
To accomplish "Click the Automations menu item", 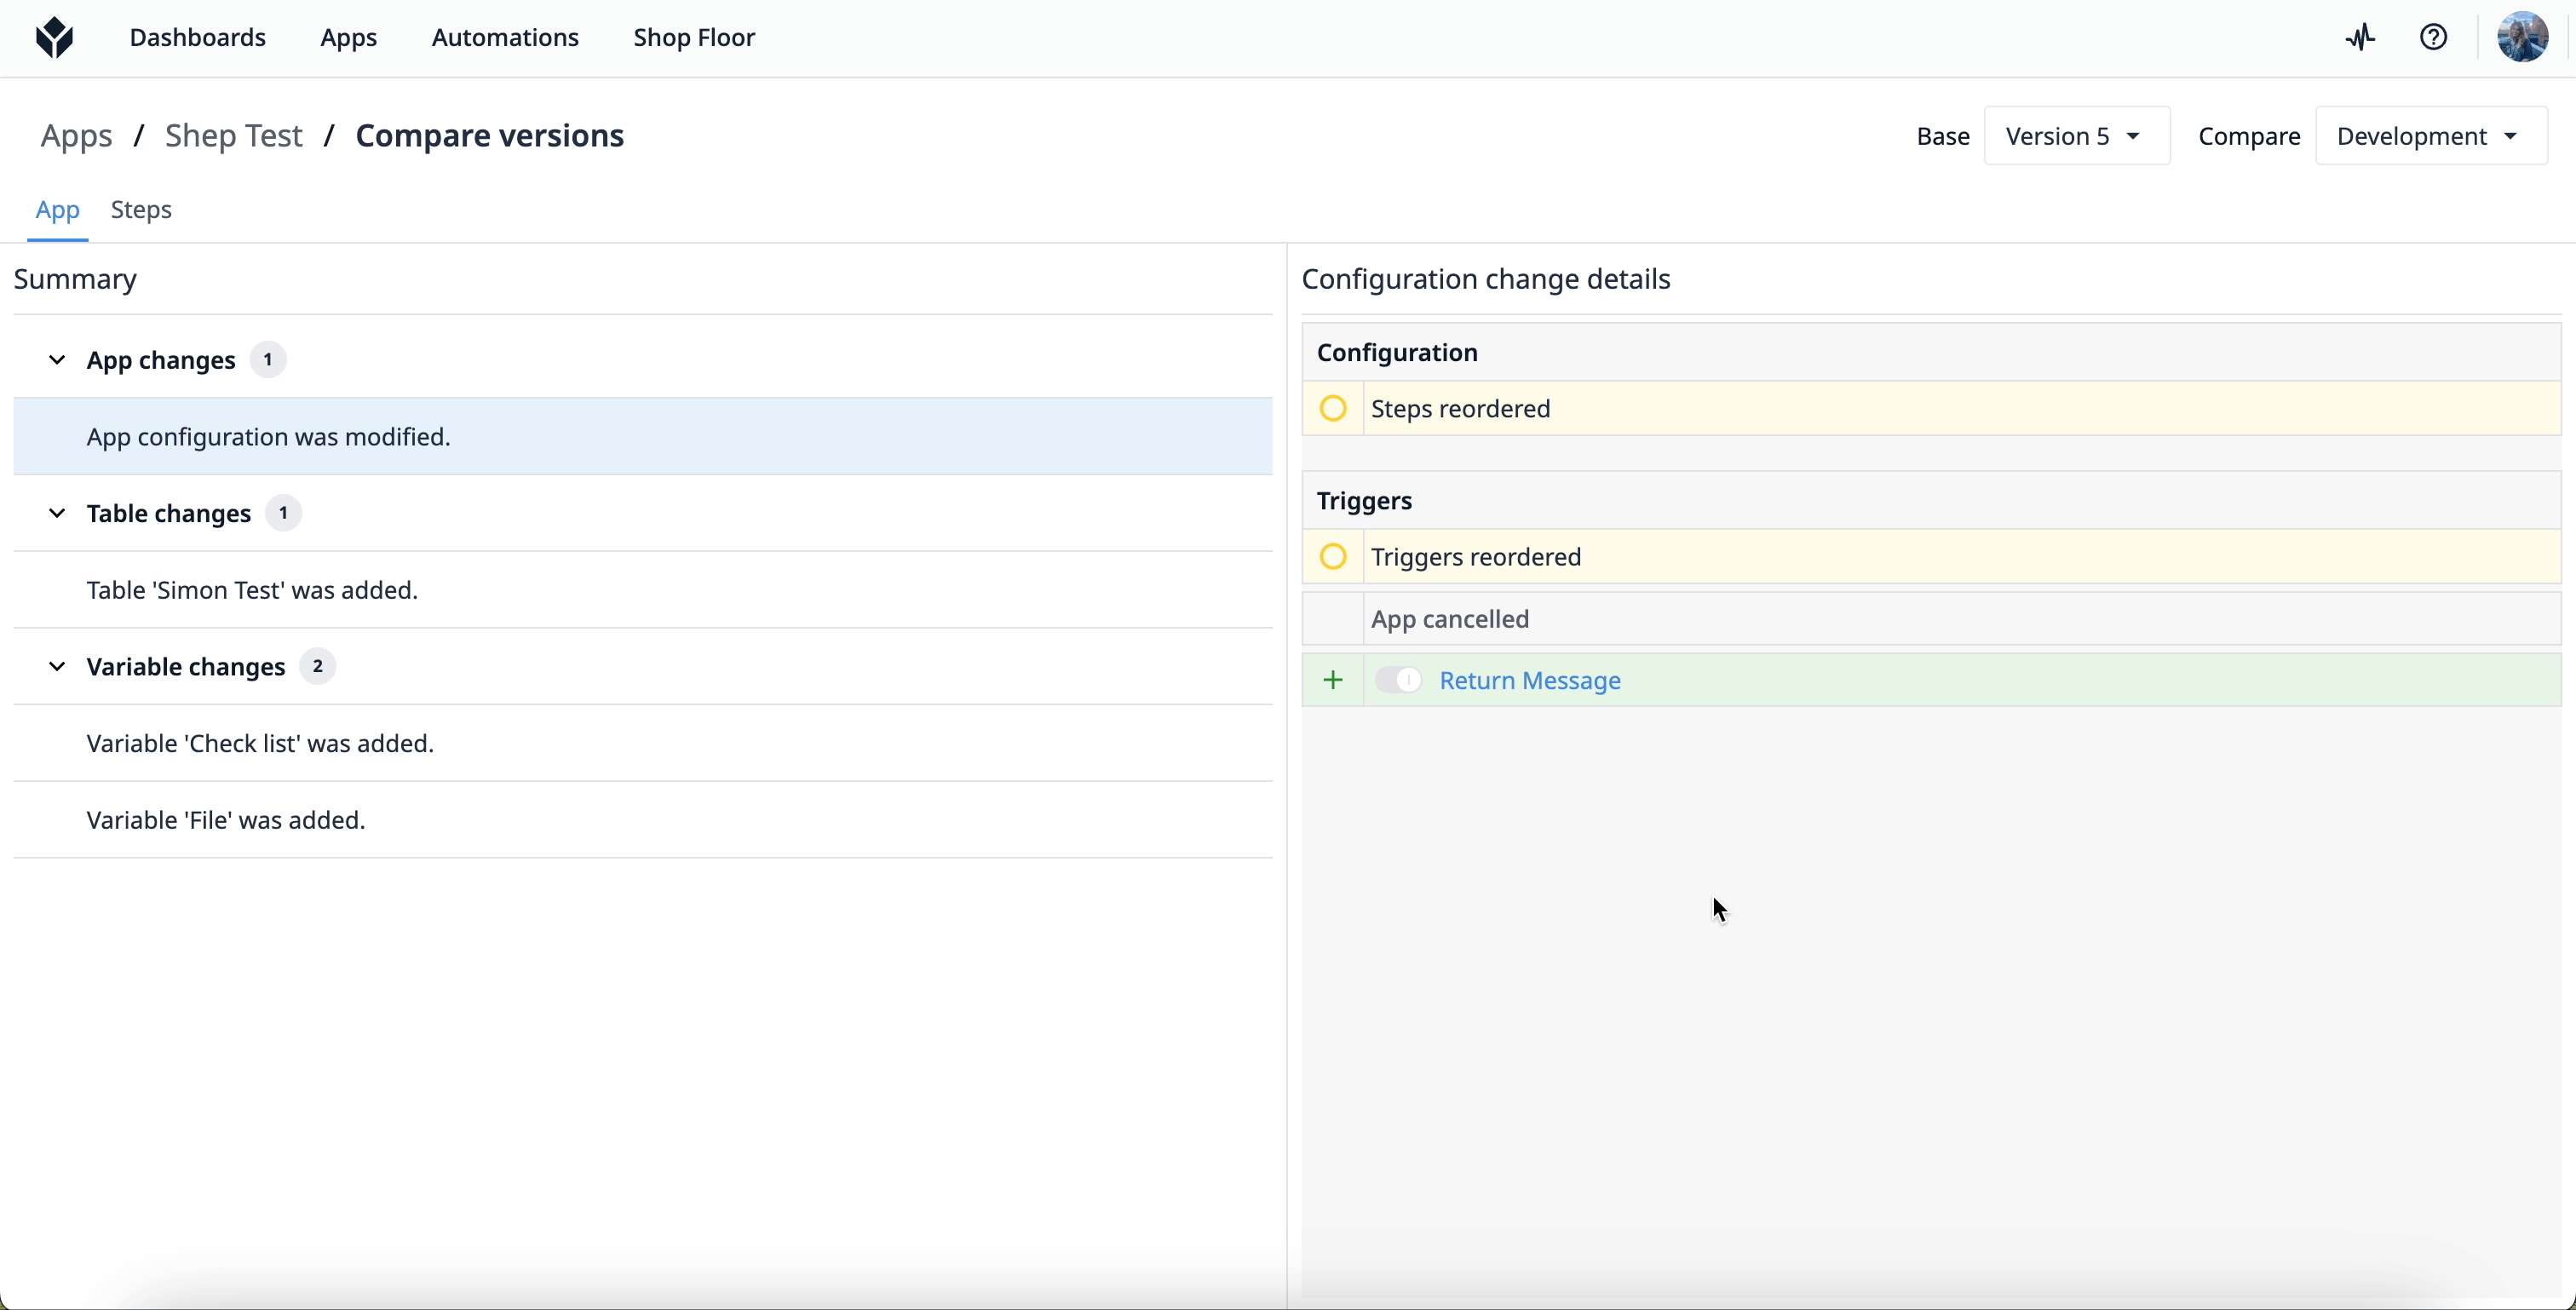I will pyautogui.click(x=504, y=35).
